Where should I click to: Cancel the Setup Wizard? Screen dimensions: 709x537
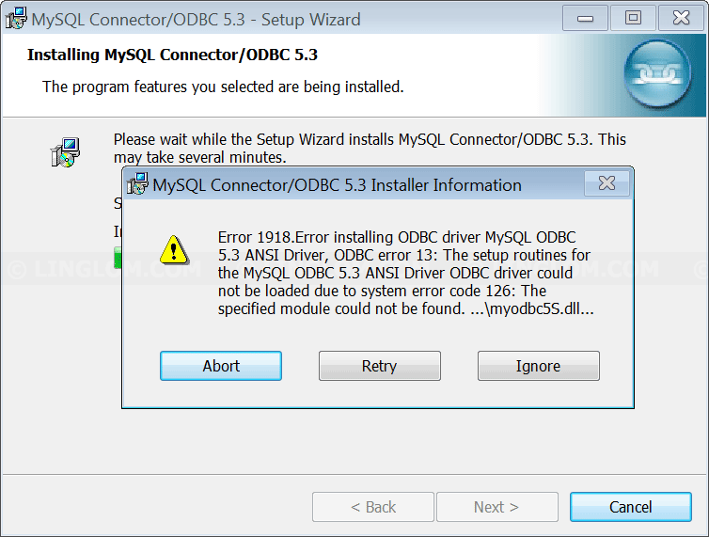[630, 507]
